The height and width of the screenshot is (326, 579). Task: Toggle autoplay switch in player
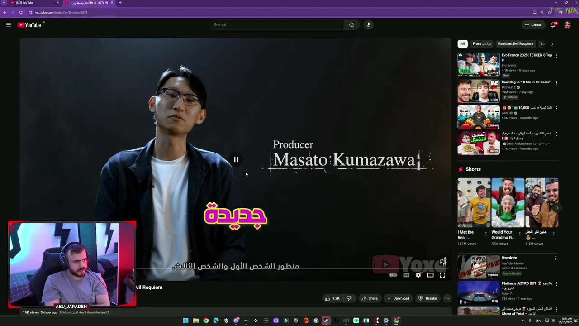(393, 275)
